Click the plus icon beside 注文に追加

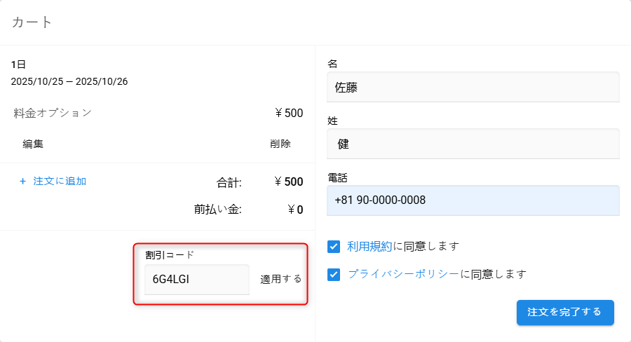click(x=22, y=181)
